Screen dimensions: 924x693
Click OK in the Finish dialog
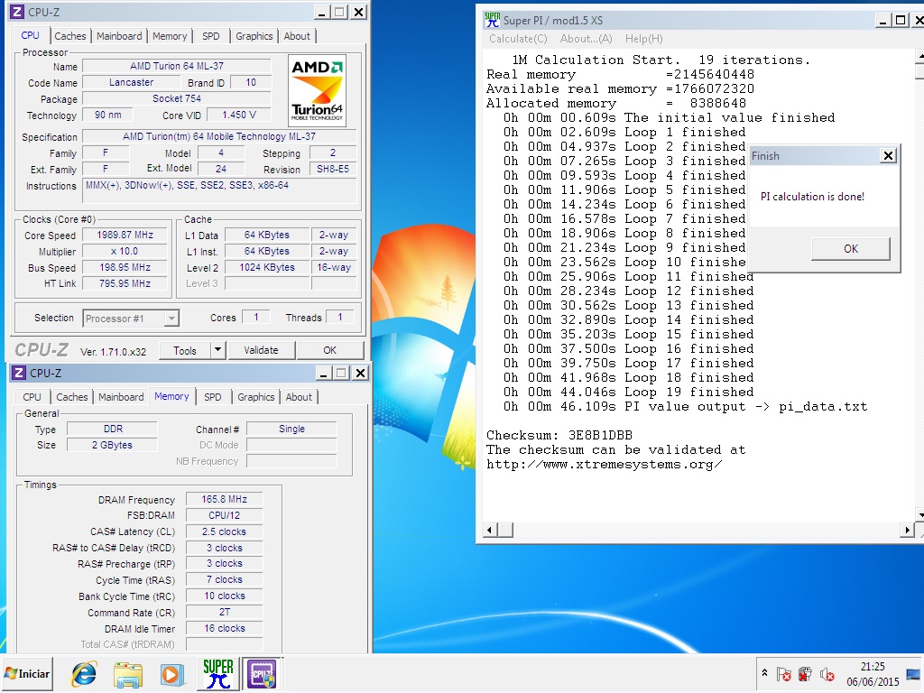[850, 249]
